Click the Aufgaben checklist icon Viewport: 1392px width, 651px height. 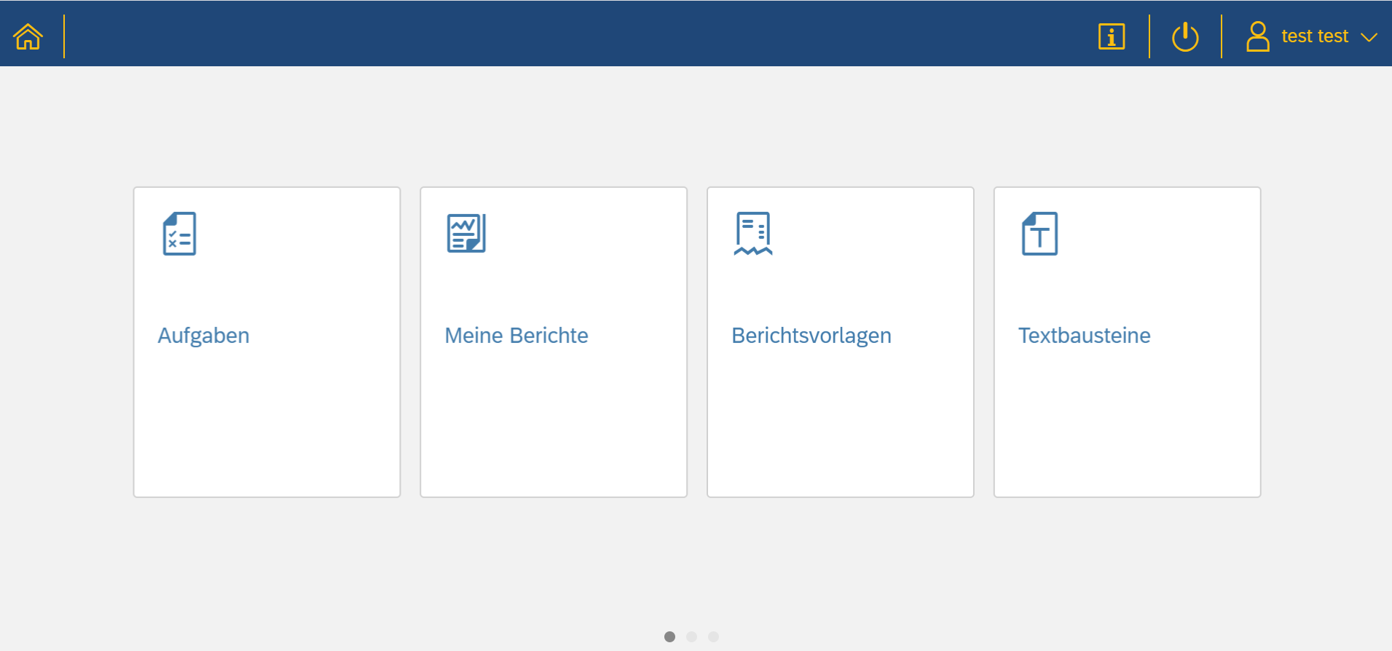pos(179,234)
